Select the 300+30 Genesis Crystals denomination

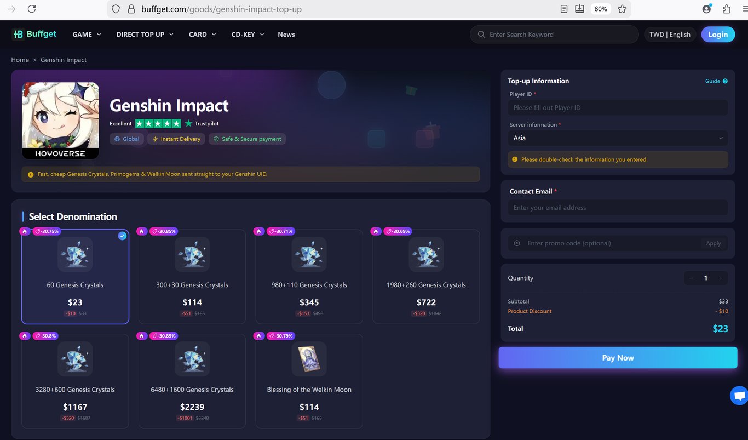point(192,277)
